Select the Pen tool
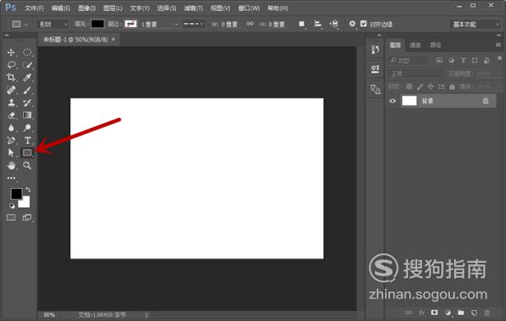Viewport: 506px width, 321px height. [x=11, y=140]
